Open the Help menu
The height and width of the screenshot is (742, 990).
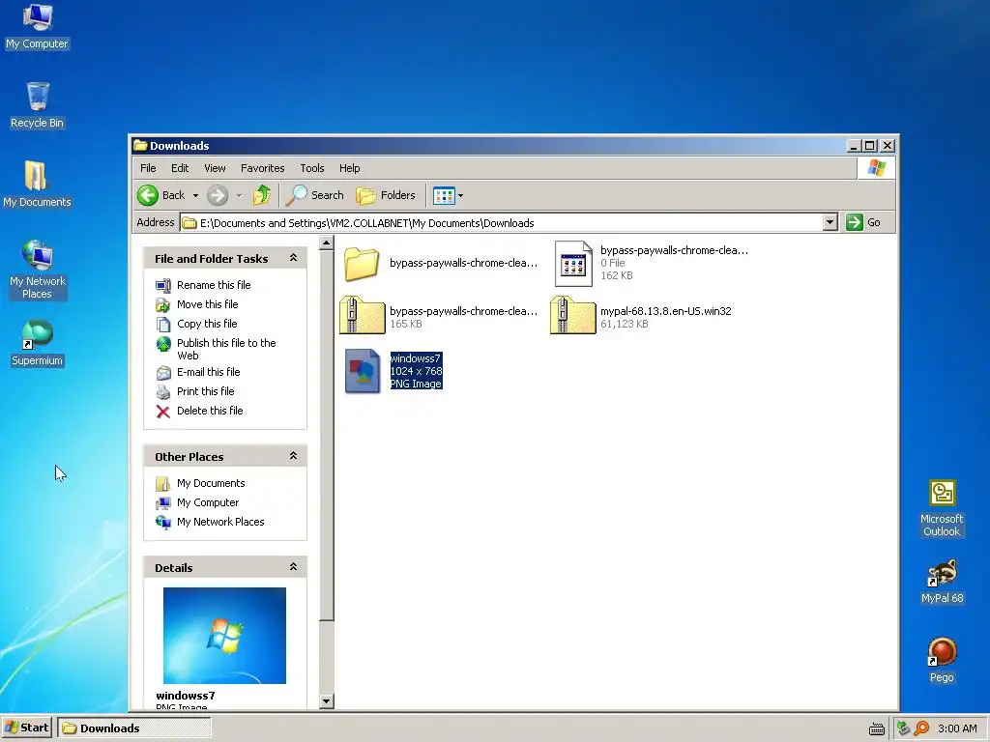pos(349,168)
